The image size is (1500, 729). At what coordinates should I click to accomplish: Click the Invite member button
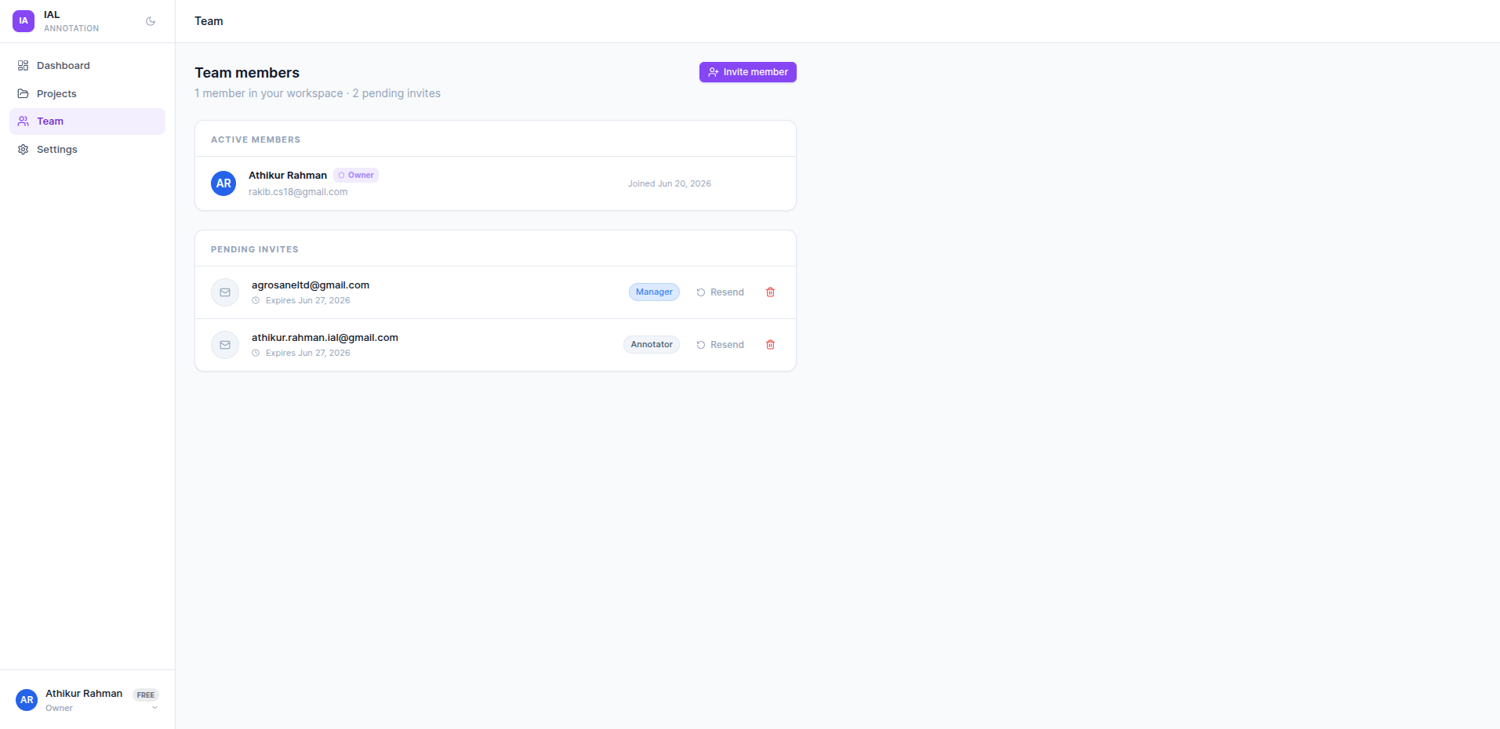747,72
